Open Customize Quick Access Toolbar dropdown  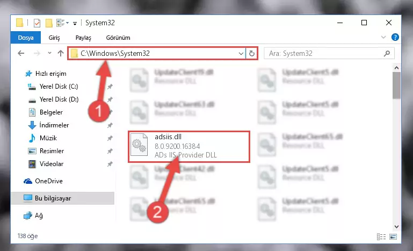point(75,24)
